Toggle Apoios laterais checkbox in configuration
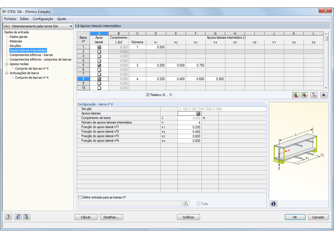 [x=198, y=113]
